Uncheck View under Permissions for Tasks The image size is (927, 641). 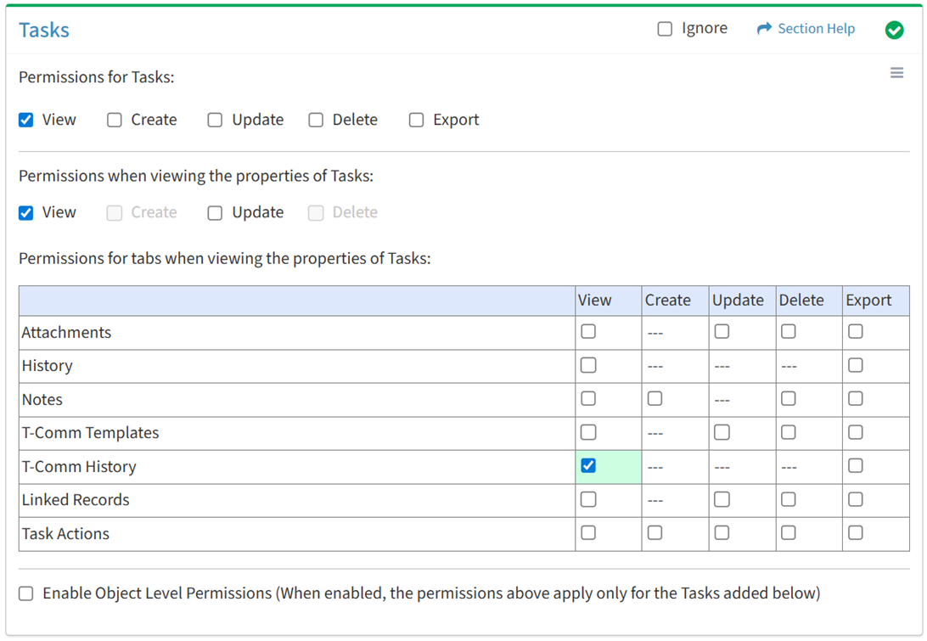click(26, 120)
